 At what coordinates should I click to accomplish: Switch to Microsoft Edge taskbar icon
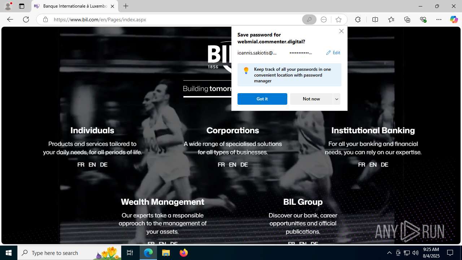148,253
